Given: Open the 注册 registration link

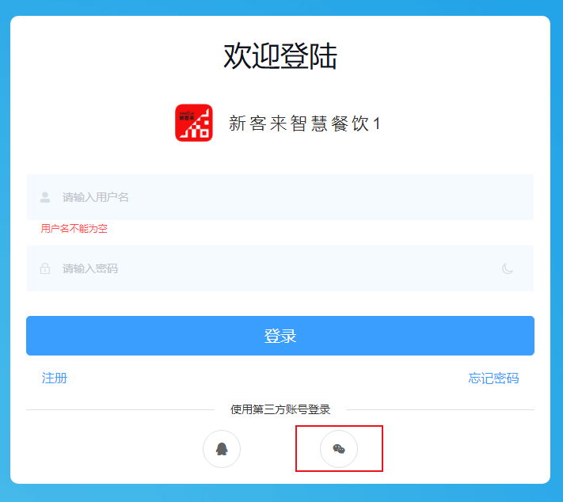Looking at the screenshot, I should (x=55, y=378).
